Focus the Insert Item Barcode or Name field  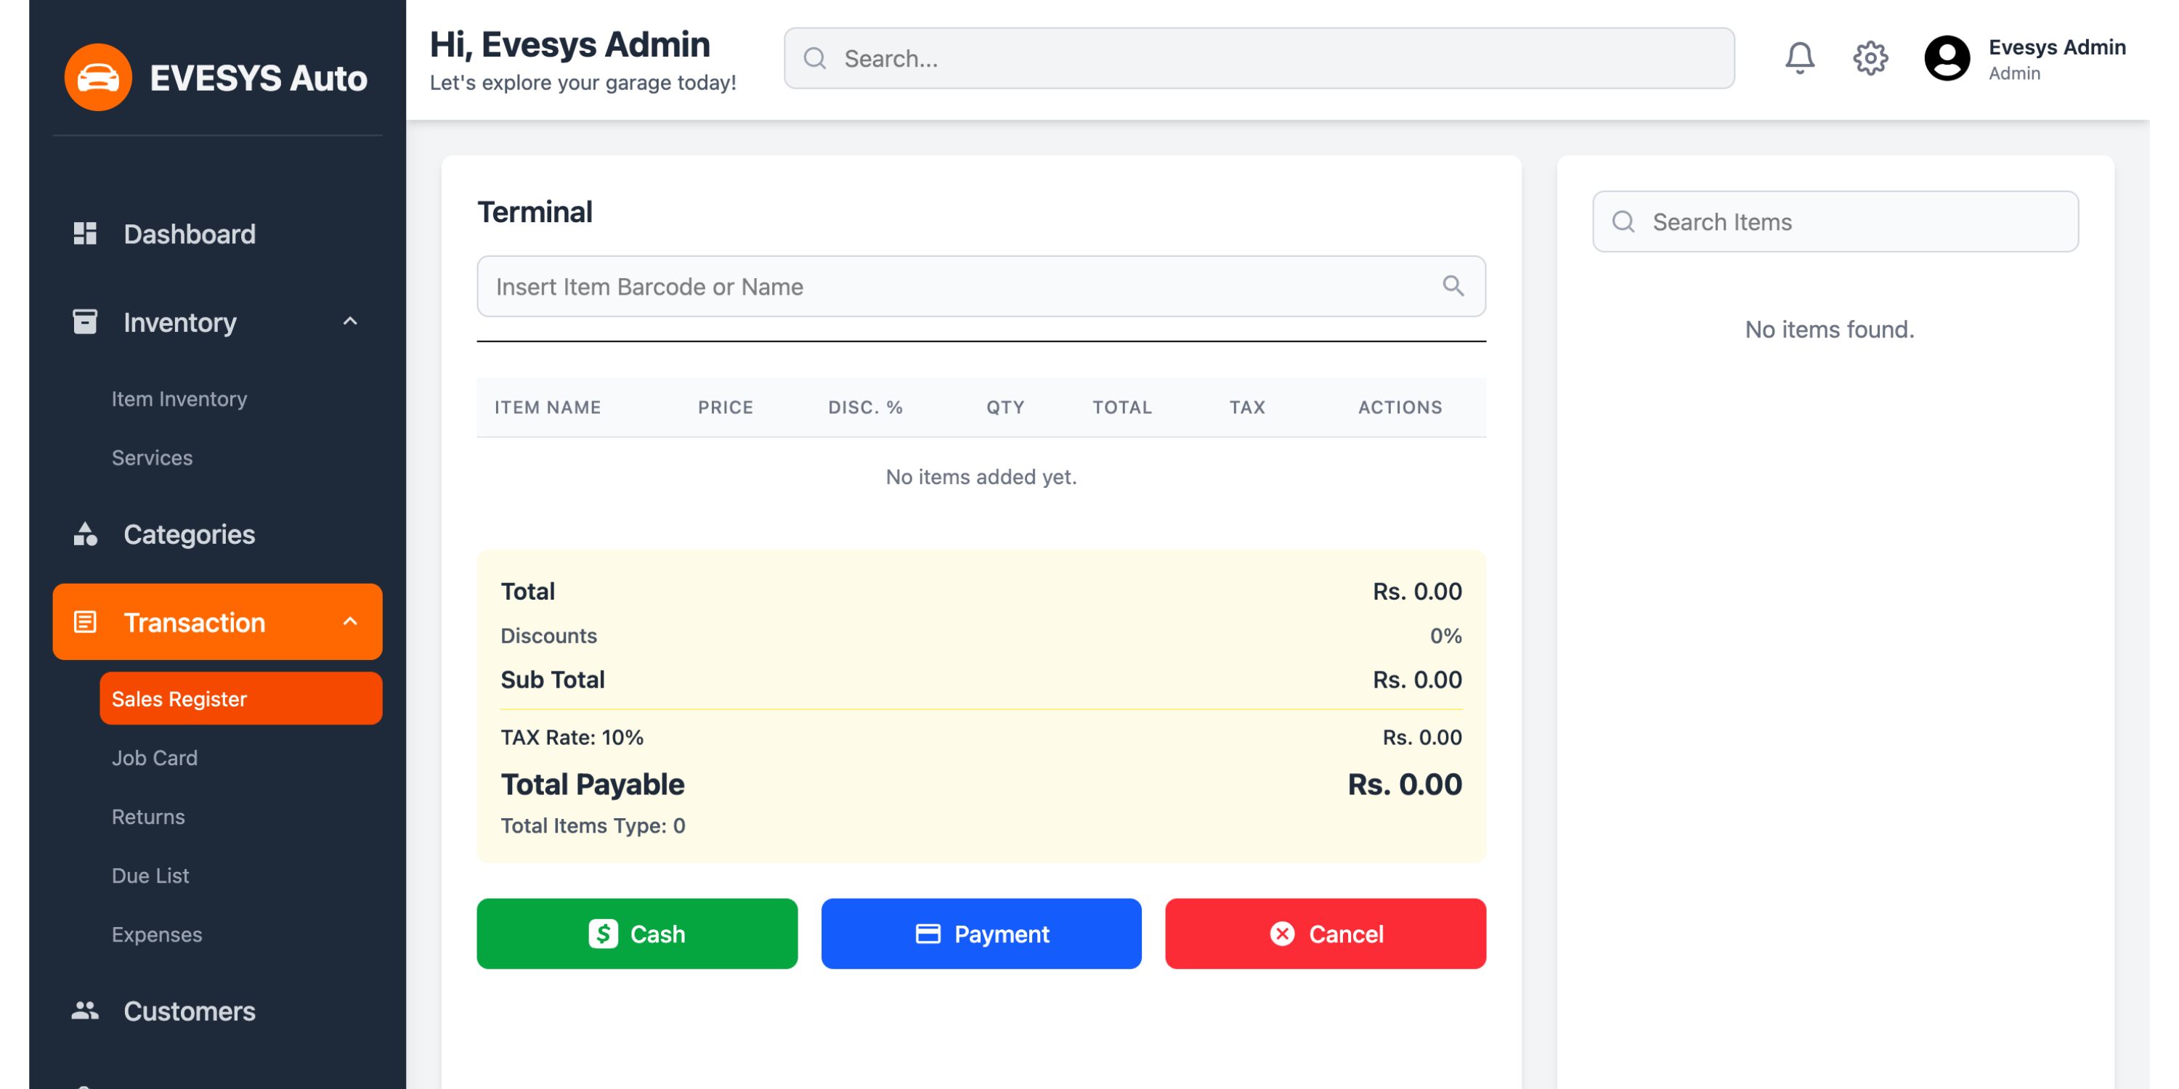[956, 287]
